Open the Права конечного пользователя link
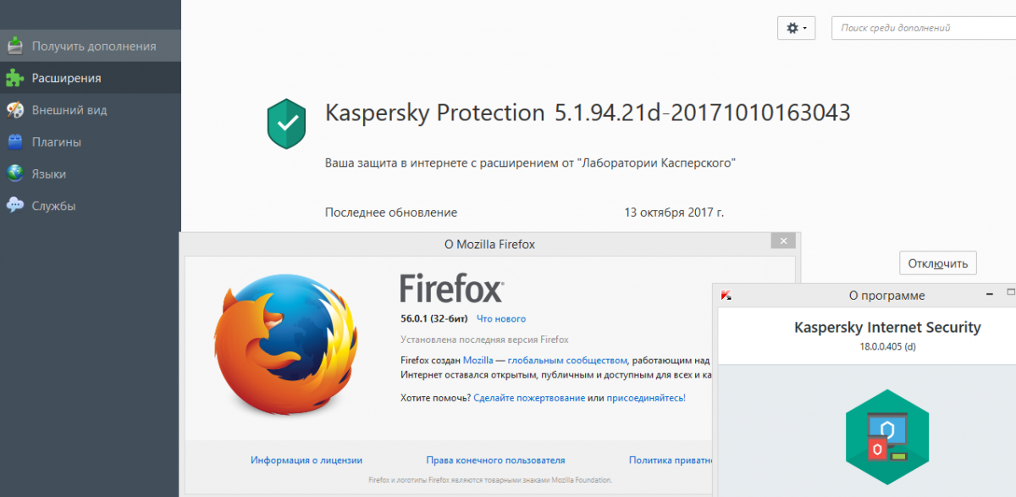Image resolution: width=1016 pixels, height=497 pixels. [495, 460]
